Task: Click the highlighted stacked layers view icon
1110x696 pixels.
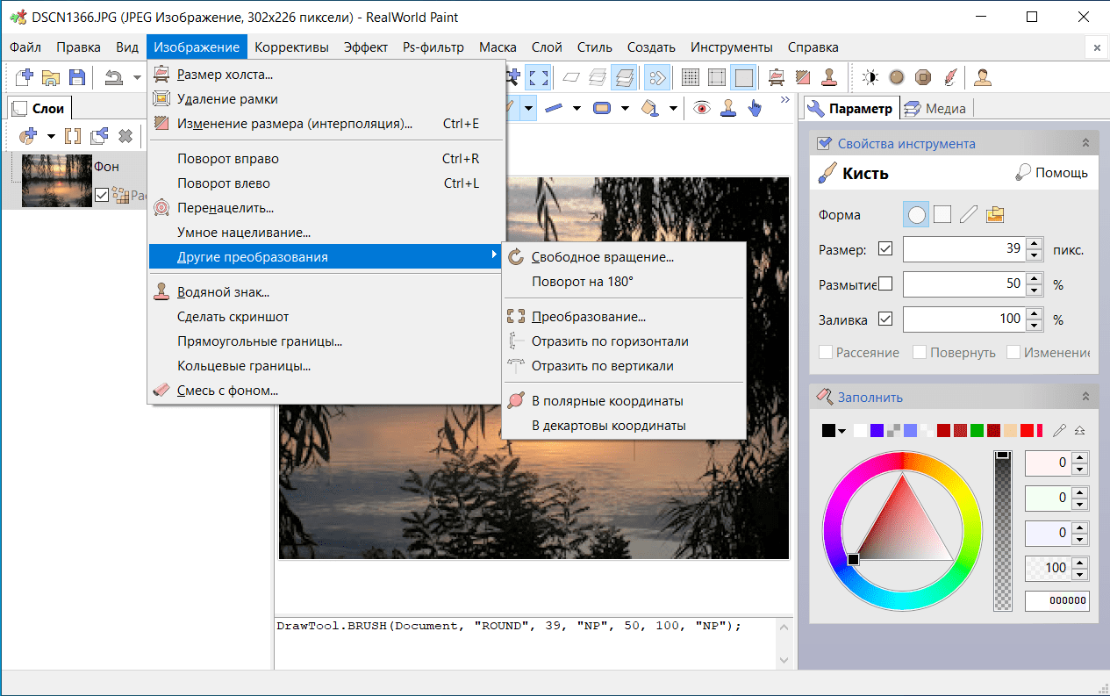Action: click(624, 77)
